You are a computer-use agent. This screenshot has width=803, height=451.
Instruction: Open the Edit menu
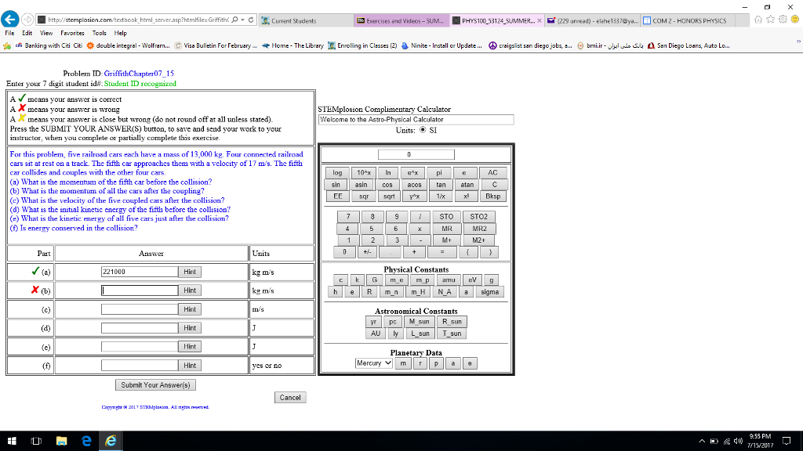pos(27,33)
